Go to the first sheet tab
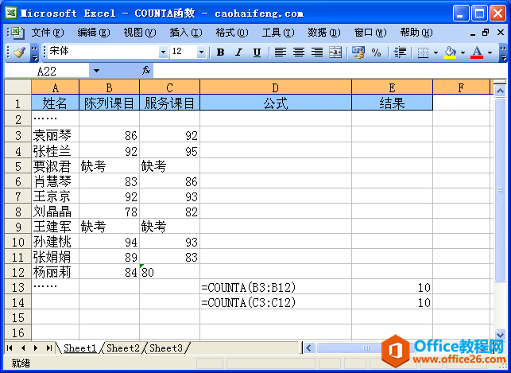This screenshot has height=373, width=511. coord(10,348)
